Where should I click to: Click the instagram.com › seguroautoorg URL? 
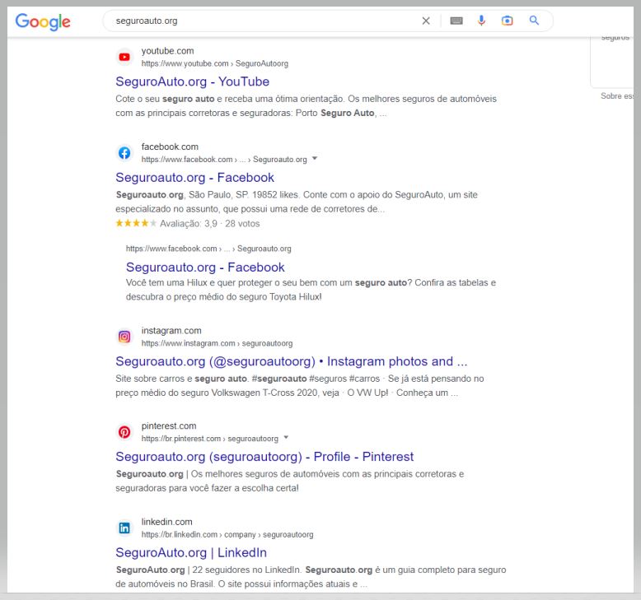(x=217, y=343)
